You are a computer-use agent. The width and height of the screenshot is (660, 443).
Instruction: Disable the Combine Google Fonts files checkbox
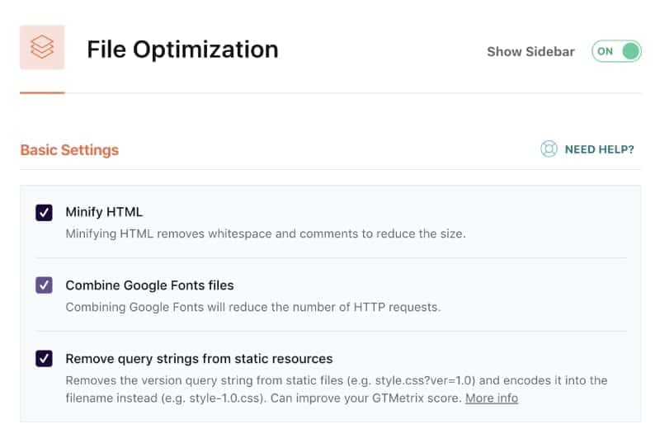tap(45, 285)
